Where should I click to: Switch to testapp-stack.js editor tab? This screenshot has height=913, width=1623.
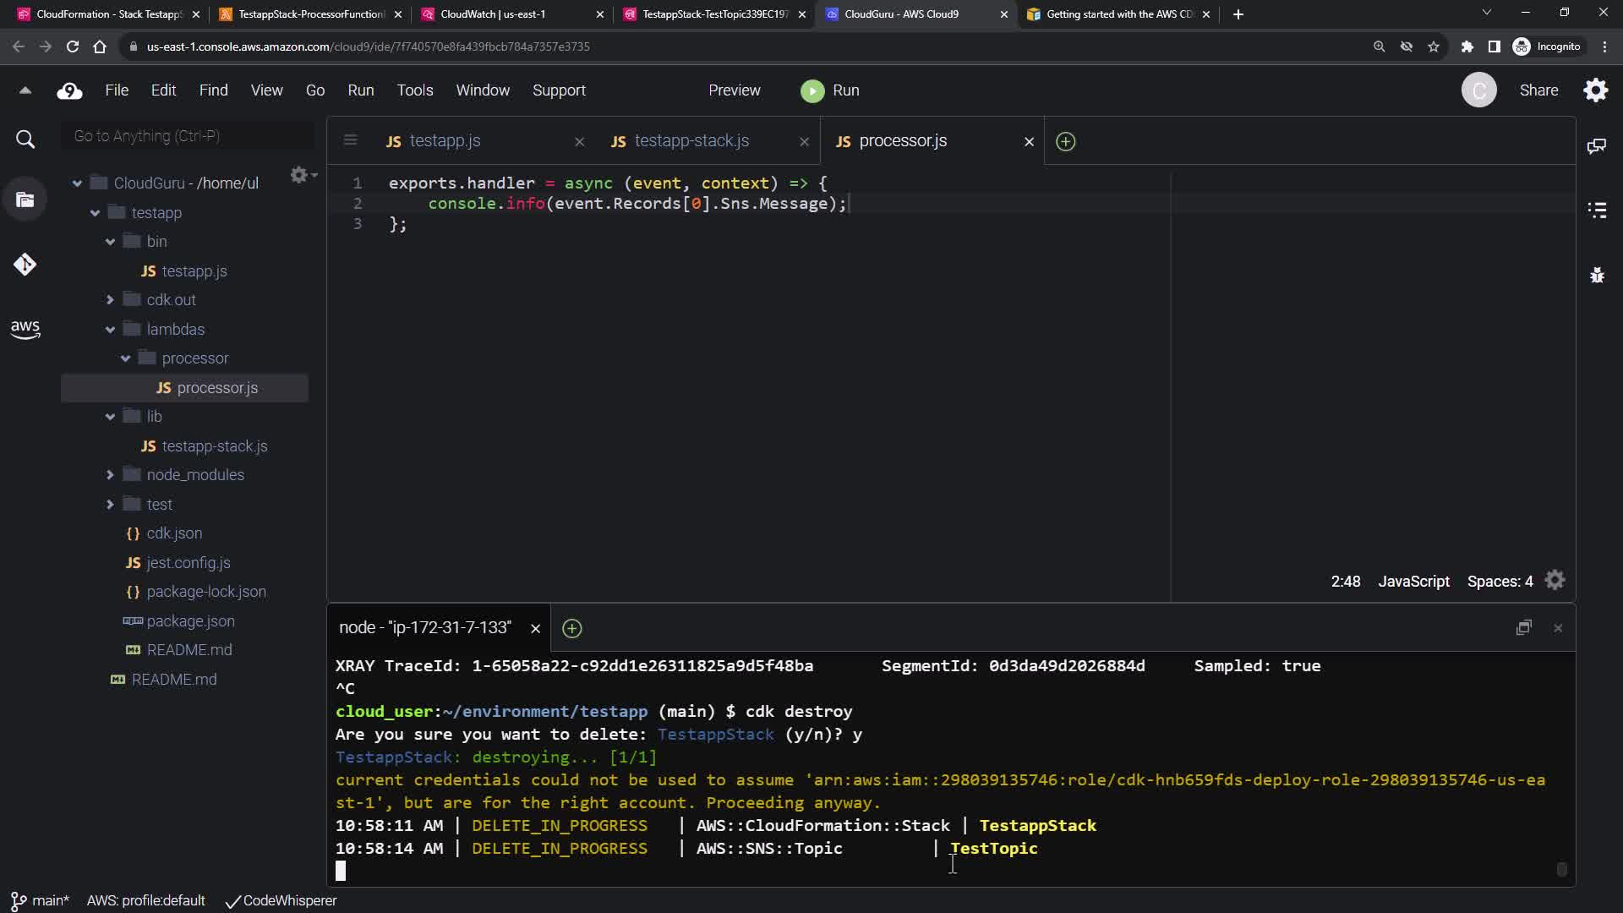(x=691, y=141)
